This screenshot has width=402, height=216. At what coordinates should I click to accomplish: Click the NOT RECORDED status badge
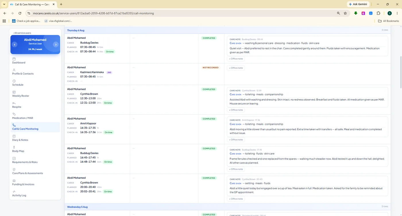coord(210,68)
